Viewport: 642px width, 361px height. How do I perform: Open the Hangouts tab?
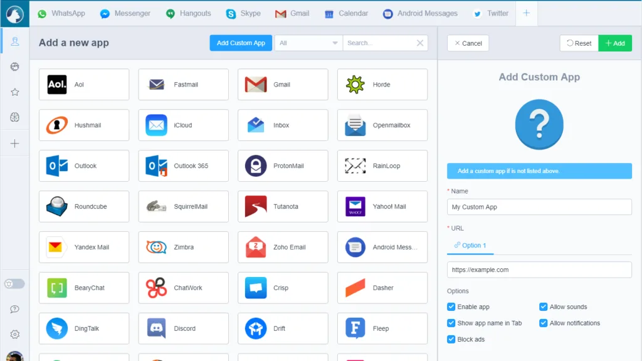point(189,14)
